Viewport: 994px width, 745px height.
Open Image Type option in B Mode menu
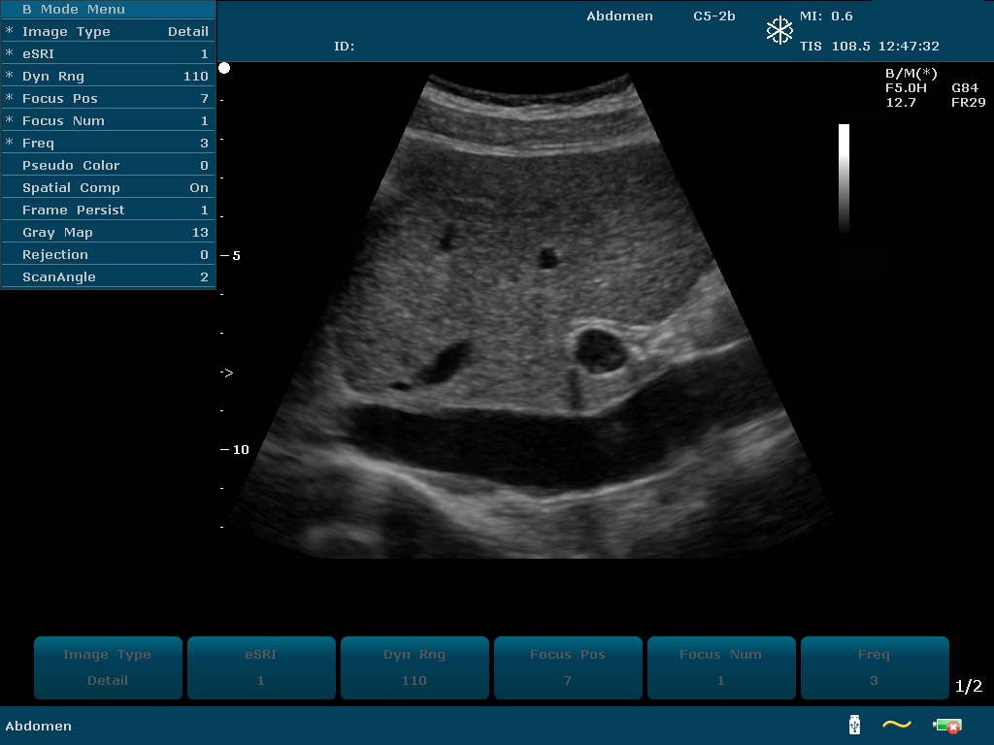pos(108,32)
